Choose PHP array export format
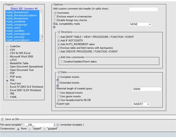The height and width of the screenshot is (140, 176). [7, 77]
